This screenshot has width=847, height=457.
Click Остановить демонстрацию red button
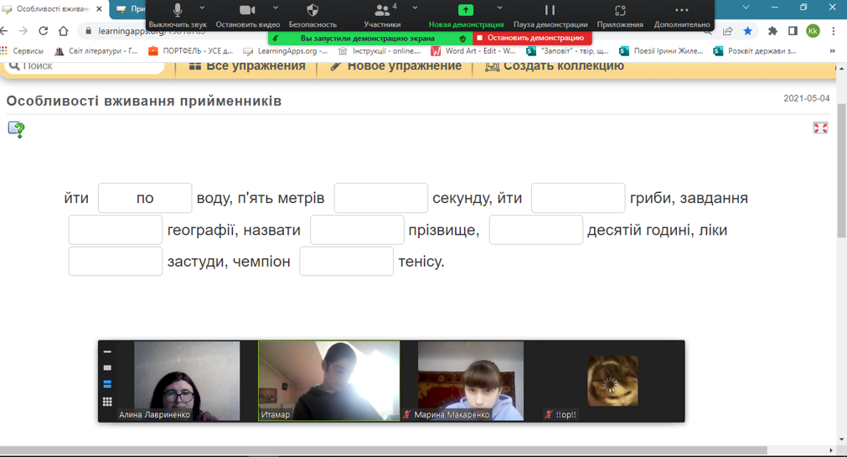point(533,38)
